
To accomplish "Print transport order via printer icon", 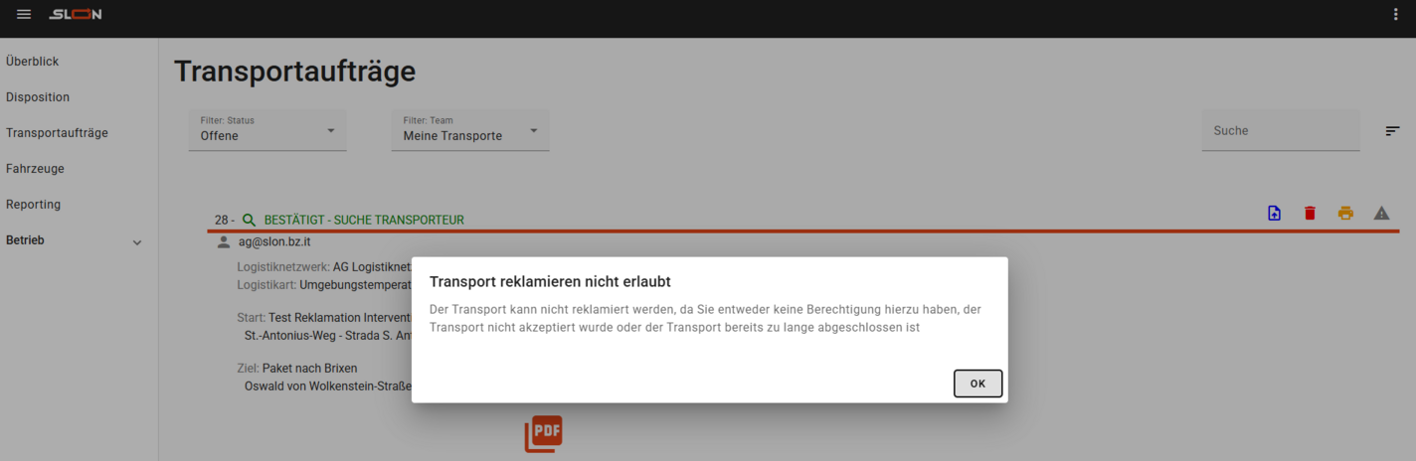I will point(1345,214).
